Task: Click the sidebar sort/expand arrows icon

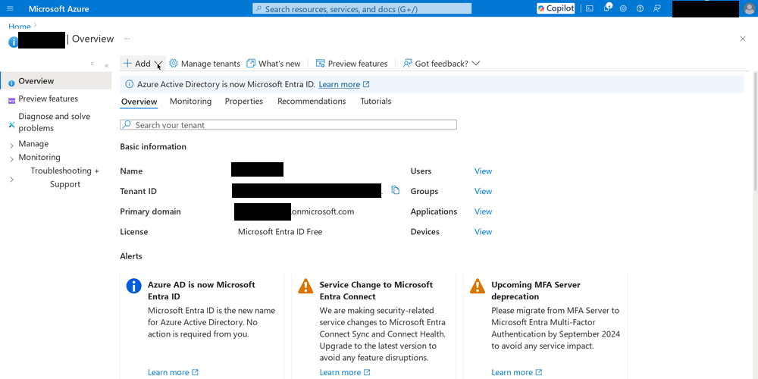Action: coord(92,64)
